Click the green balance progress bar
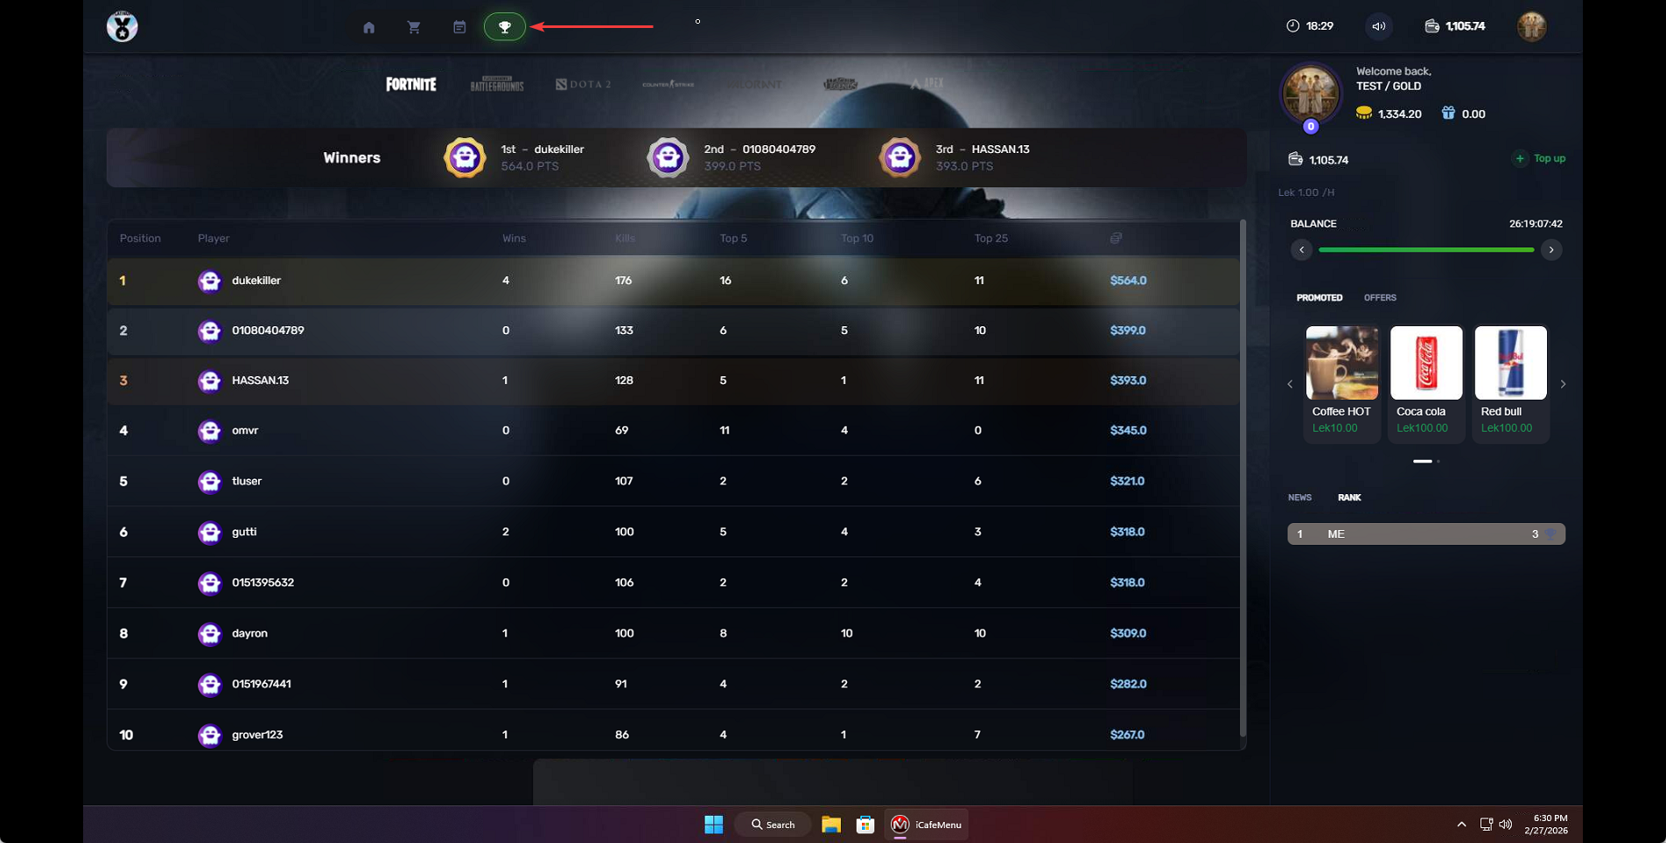Viewport: 1666px width, 843px height. click(1426, 250)
